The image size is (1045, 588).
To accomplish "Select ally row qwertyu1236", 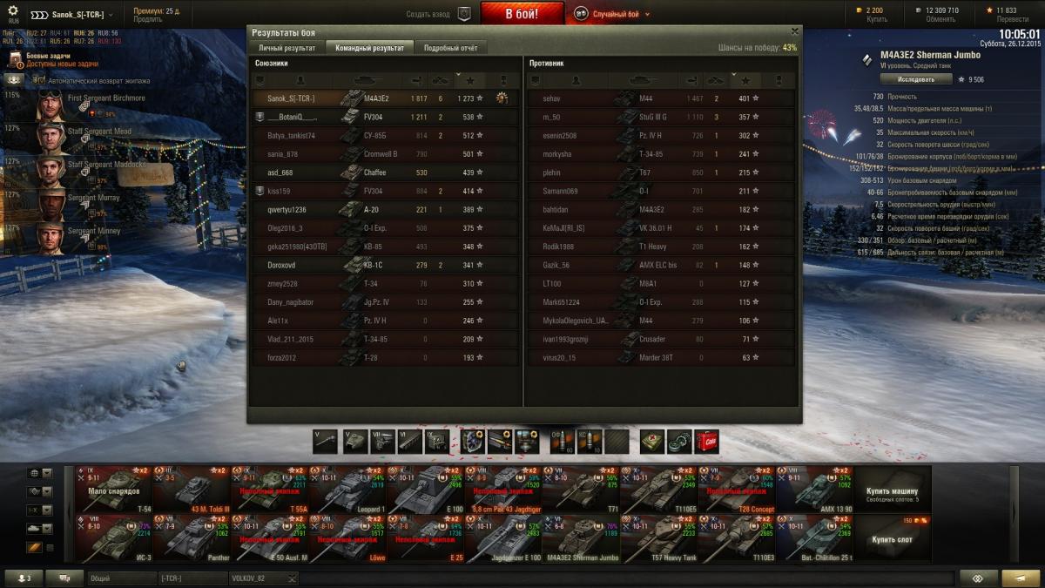I will 385,210.
